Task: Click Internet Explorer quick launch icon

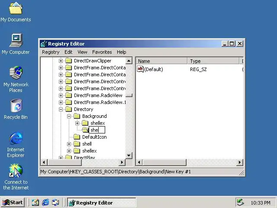Action: point(45,202)
